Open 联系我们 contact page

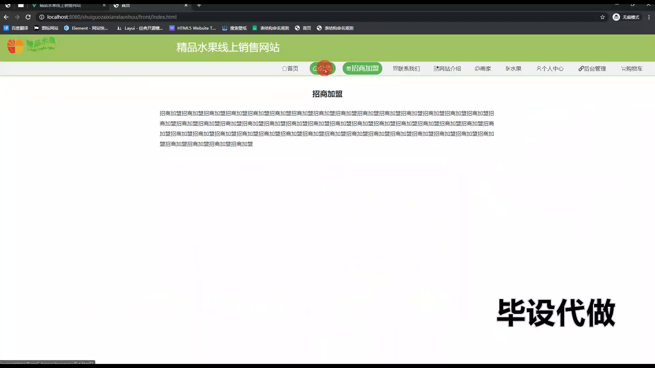pos(406,68)
